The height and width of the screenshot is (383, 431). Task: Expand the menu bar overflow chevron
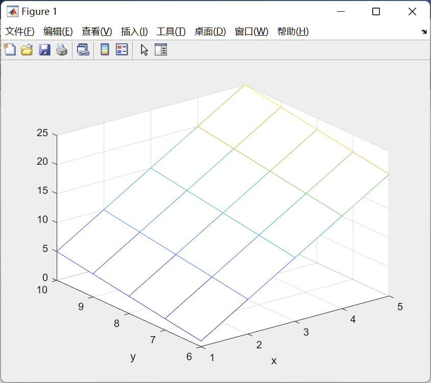[424, 31]
